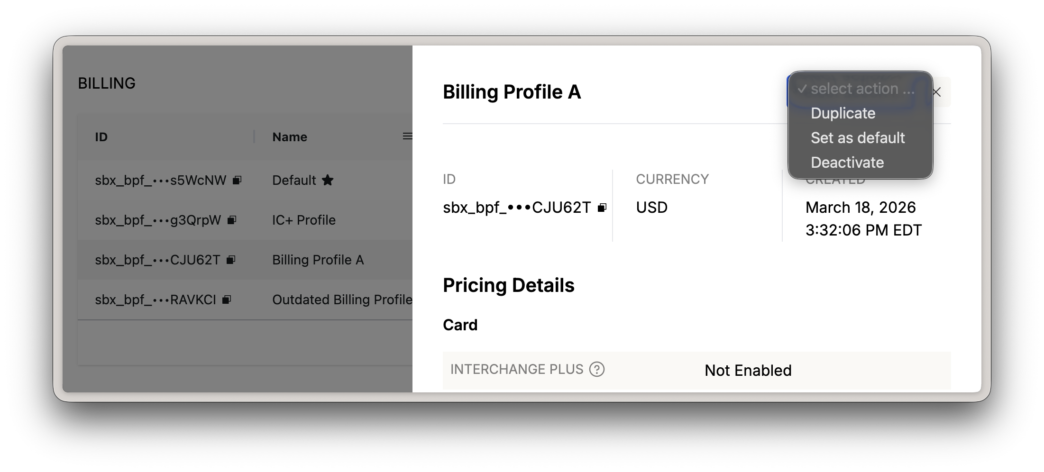Open Name column hamburger menu icon

407,136
